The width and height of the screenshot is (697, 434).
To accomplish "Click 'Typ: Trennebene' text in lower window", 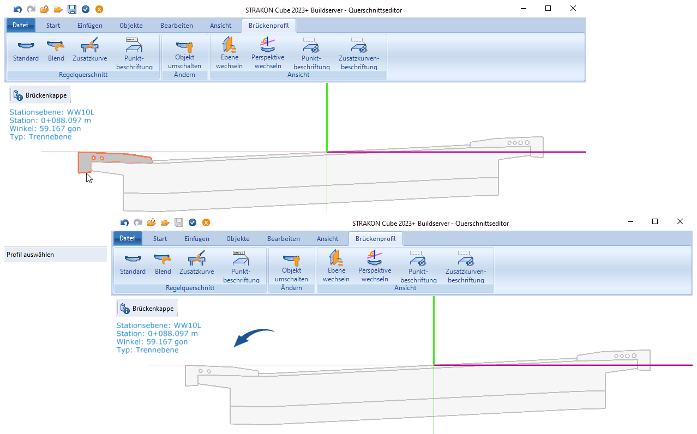I will 147,350.
